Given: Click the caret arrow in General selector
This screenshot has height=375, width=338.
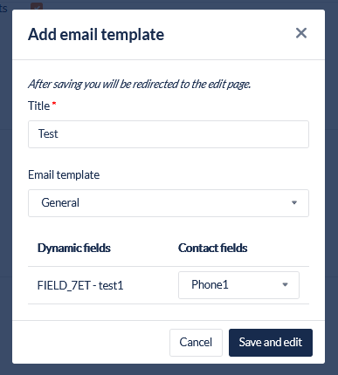Looking at the screenshot, I should [x=294, y=202].
